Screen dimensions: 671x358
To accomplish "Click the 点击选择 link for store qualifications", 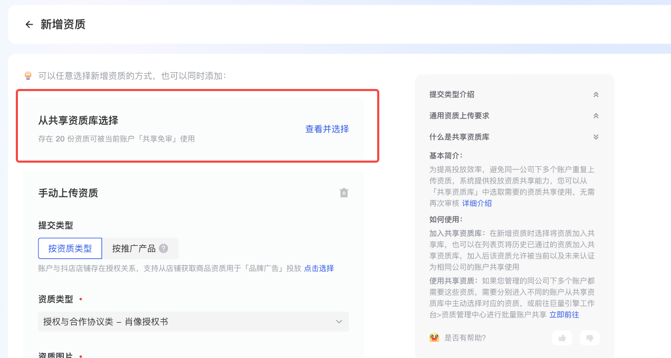I will (319, 268).
